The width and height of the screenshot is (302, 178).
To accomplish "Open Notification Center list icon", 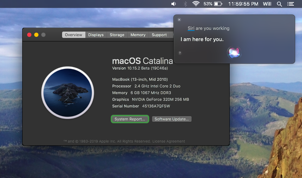I will coord(290,4).
